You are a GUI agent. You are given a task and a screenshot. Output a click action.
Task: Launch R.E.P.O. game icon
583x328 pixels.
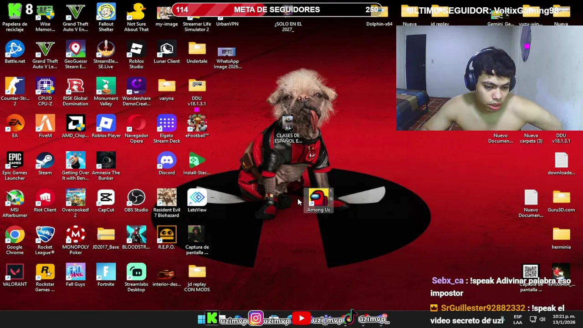coord(167,238)
